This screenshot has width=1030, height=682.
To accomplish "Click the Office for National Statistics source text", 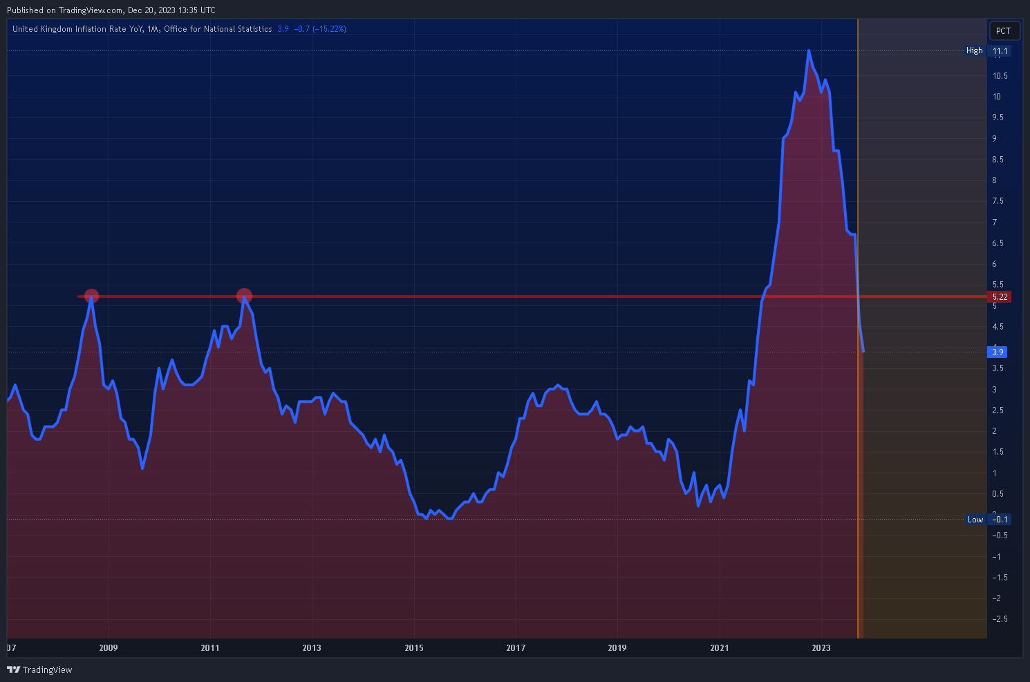I will pos(218,29).
